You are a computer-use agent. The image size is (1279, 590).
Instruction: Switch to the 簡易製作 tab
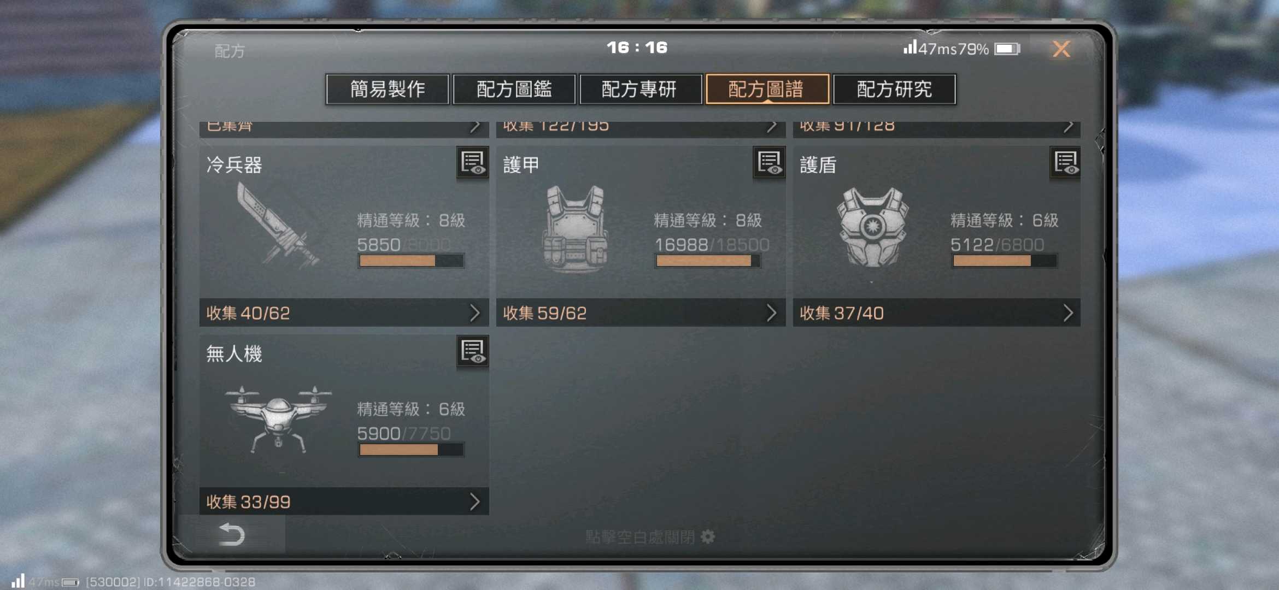388,89
